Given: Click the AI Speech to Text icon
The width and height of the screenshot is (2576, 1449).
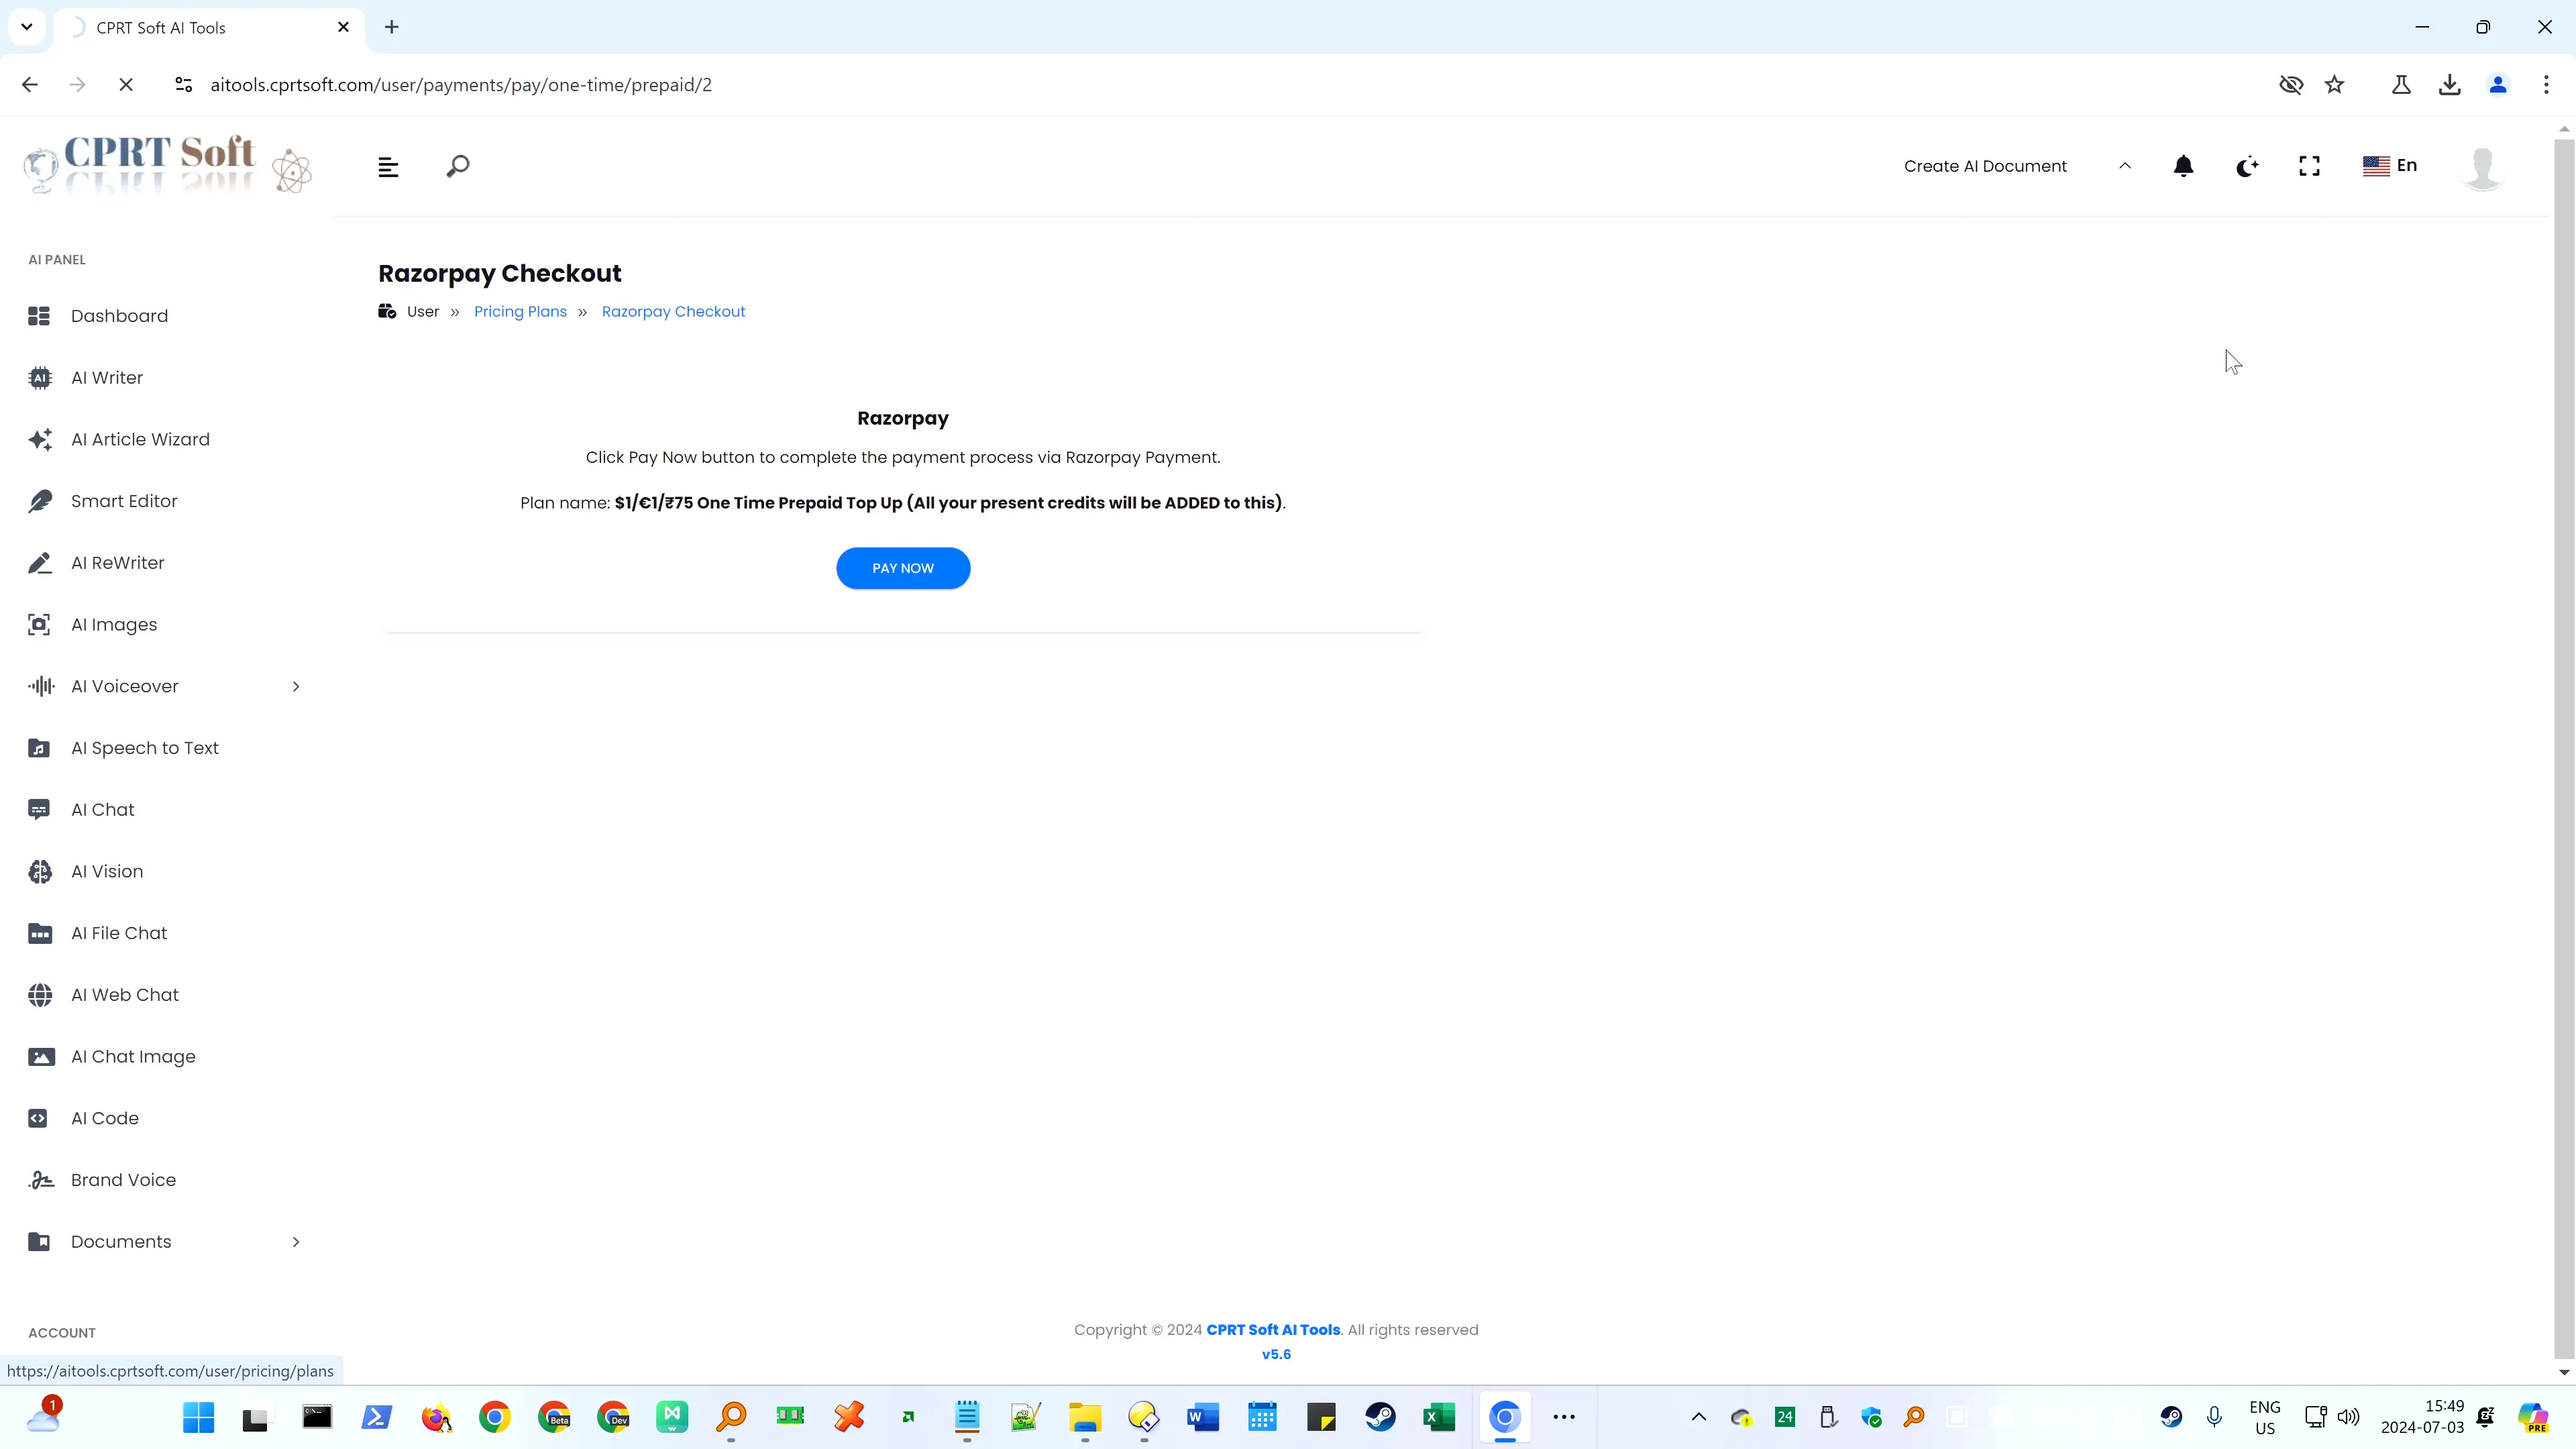Looking at the screenshot, I should (x=39, y=748).
